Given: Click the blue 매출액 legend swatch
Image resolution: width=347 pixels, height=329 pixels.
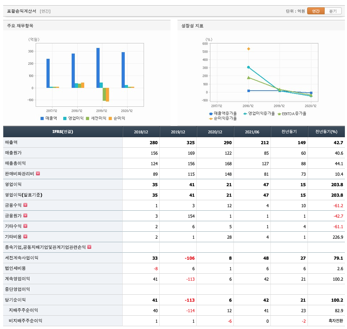Looking at the screenshot, I should click(42, 118).
